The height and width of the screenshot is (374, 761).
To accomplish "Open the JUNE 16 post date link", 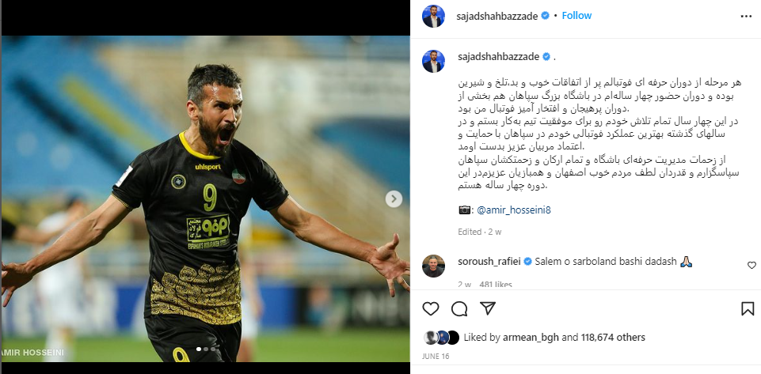I will (x=436, y=356).
